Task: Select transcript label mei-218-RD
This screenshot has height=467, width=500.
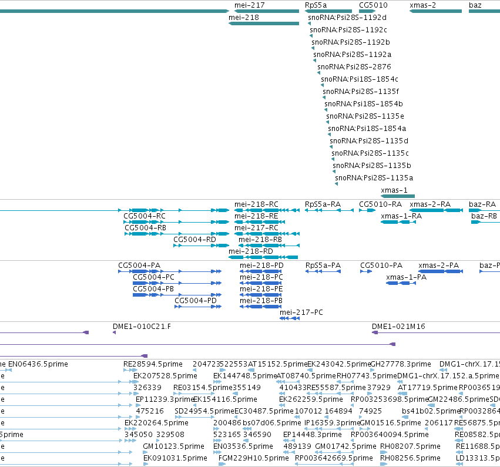Action: click(x=251, y=251)
